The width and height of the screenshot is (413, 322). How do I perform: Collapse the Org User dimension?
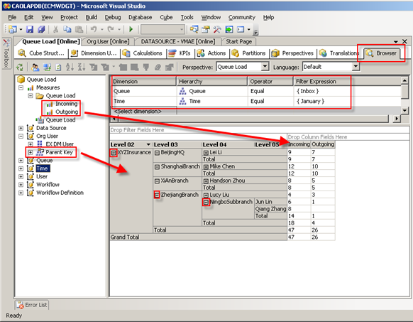tap(21, 136)
